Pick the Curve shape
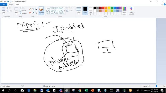 [49, 8]
